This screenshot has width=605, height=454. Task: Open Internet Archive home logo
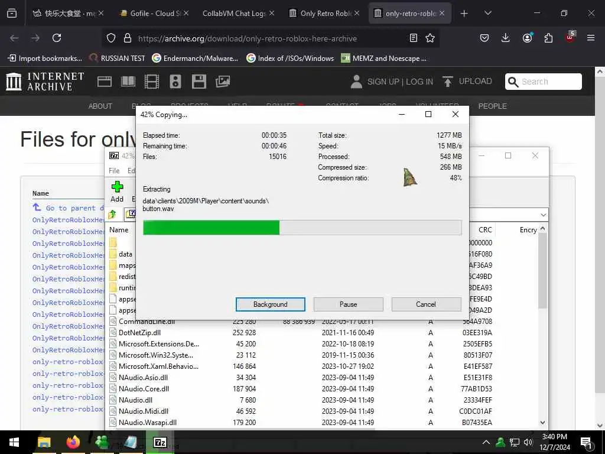45,82
